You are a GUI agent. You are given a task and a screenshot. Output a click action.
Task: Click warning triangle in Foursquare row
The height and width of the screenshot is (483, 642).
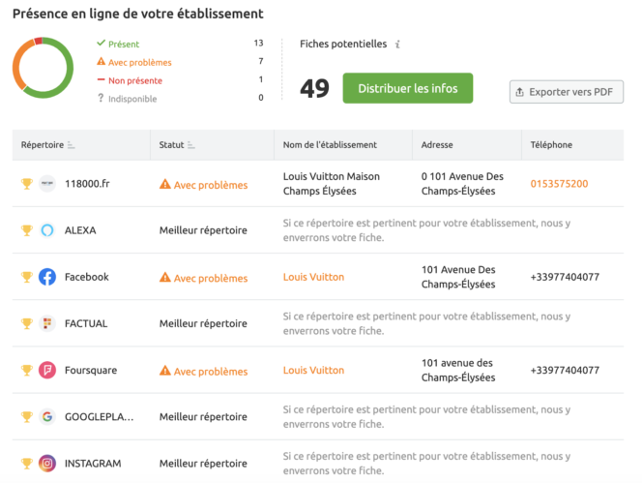click(165, 371)
